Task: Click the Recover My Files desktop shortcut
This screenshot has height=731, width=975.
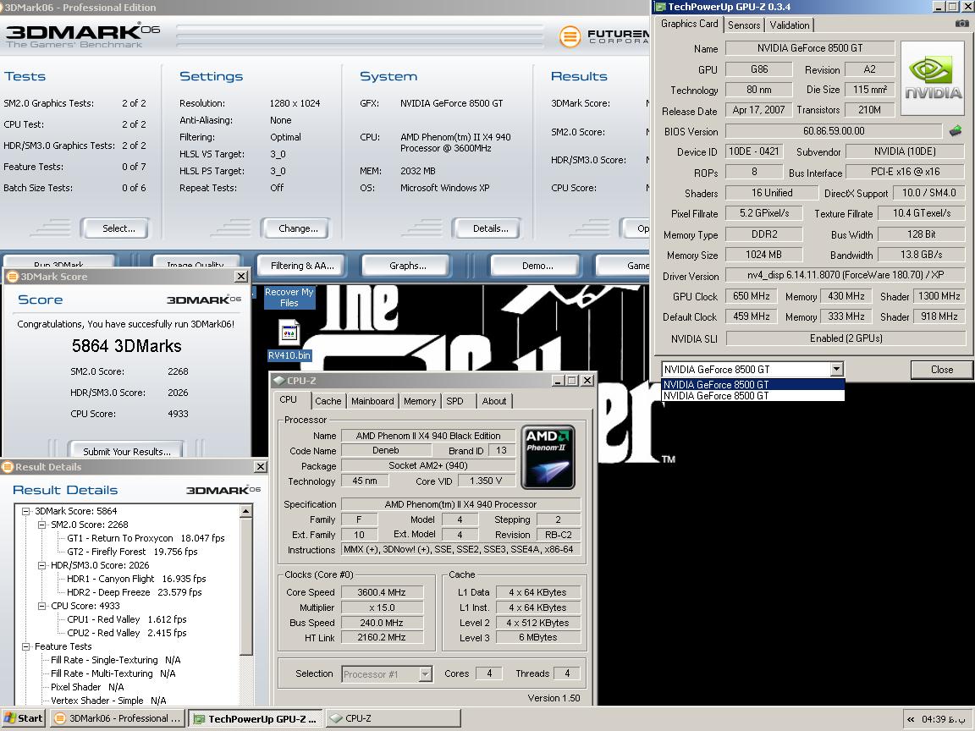Action: pos(289,297)
